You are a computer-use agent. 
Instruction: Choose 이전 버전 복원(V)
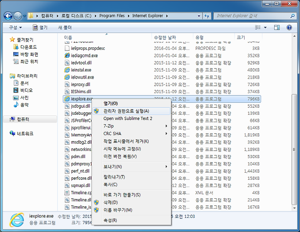click(x=131, y=156)
